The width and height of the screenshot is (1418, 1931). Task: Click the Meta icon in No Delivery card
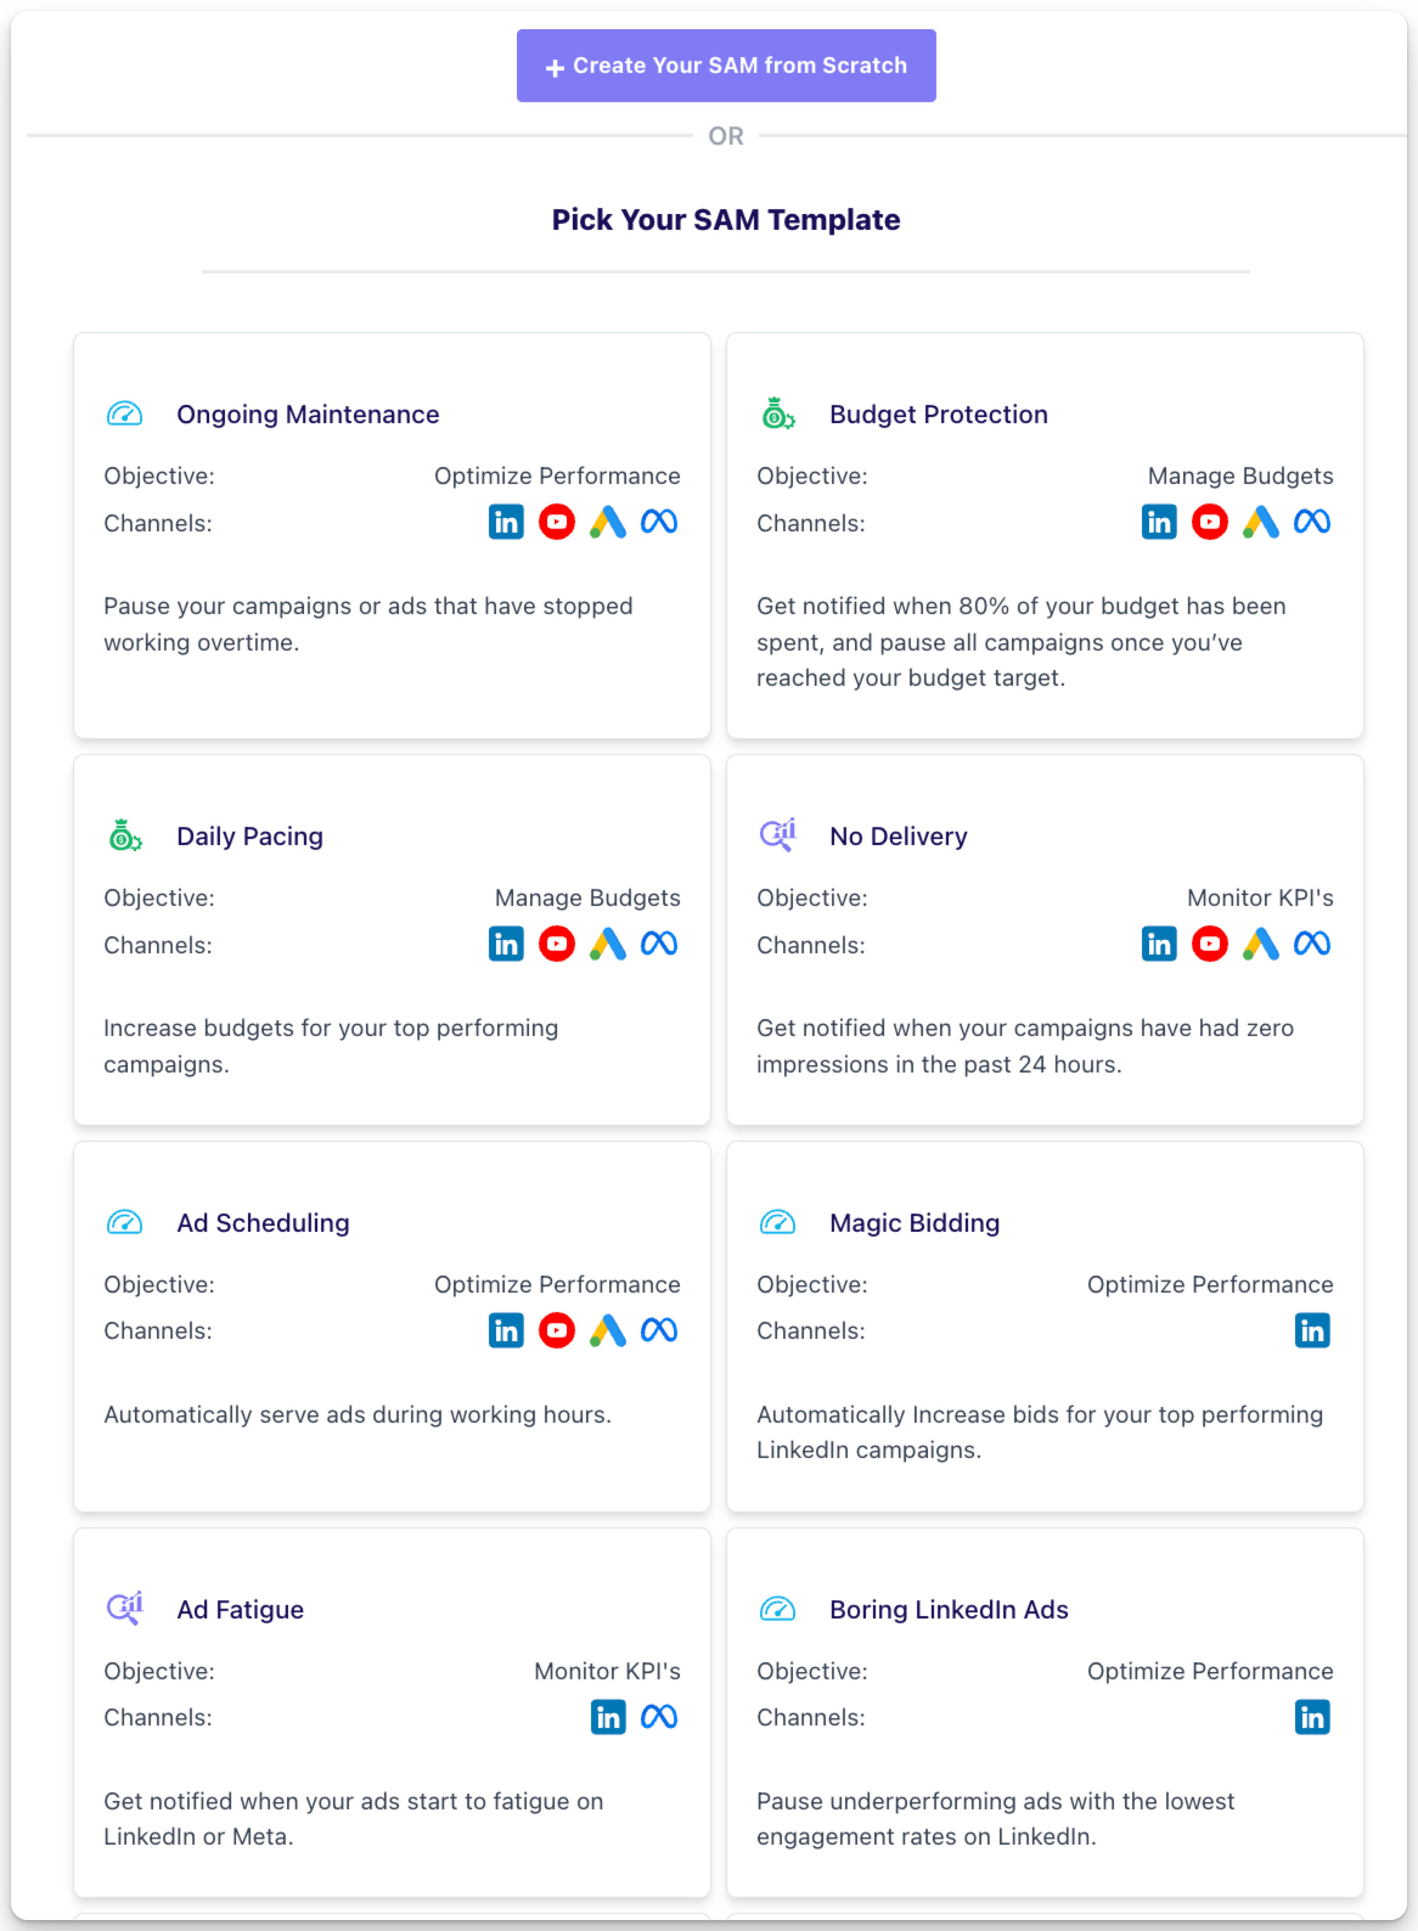click(1312, 944)
